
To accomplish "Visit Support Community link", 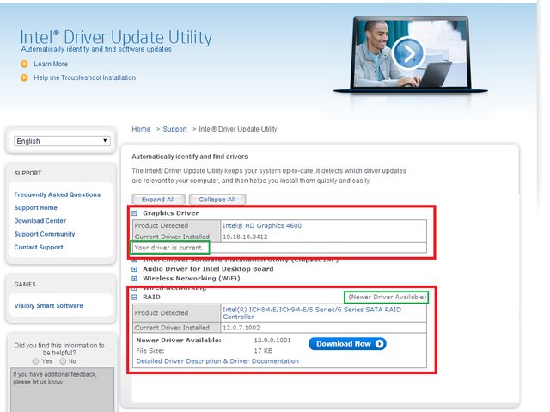I will (x=45, y=234).
